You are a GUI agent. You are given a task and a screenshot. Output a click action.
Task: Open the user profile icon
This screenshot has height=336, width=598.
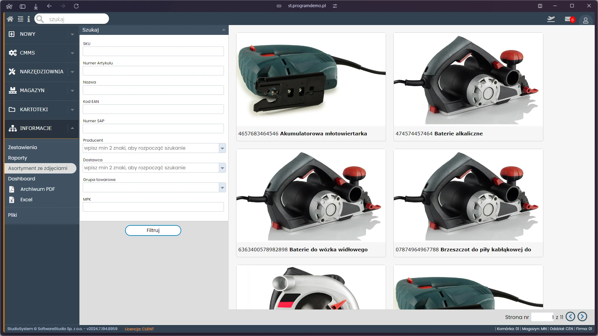coord(585,20)
